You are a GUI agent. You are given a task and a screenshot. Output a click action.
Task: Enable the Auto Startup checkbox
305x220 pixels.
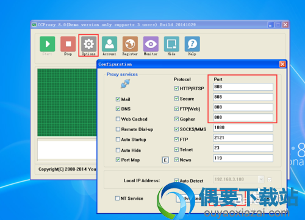tap(118, 140)
